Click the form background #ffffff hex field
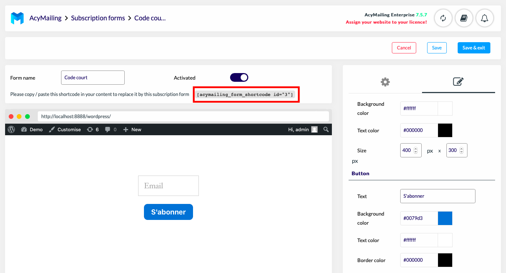This screenshot has height=273, width=506. [419, 108]
